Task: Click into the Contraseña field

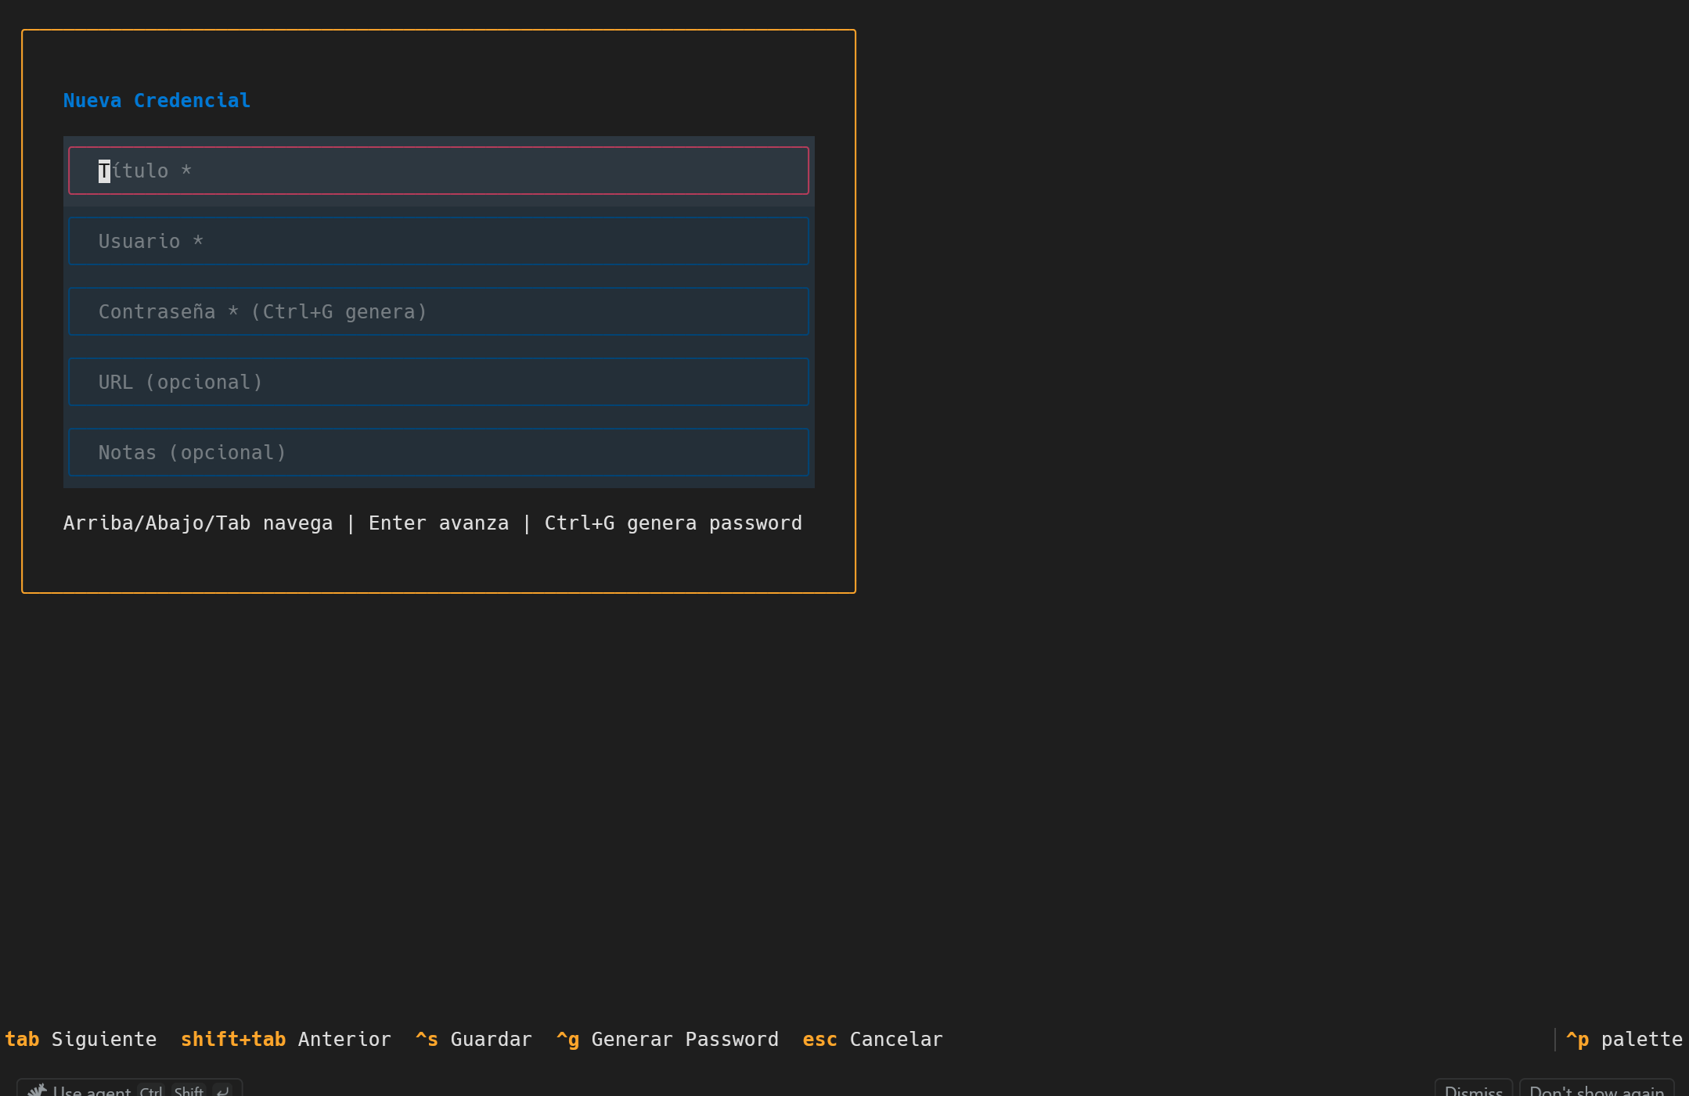Action: tap(438, 311)
